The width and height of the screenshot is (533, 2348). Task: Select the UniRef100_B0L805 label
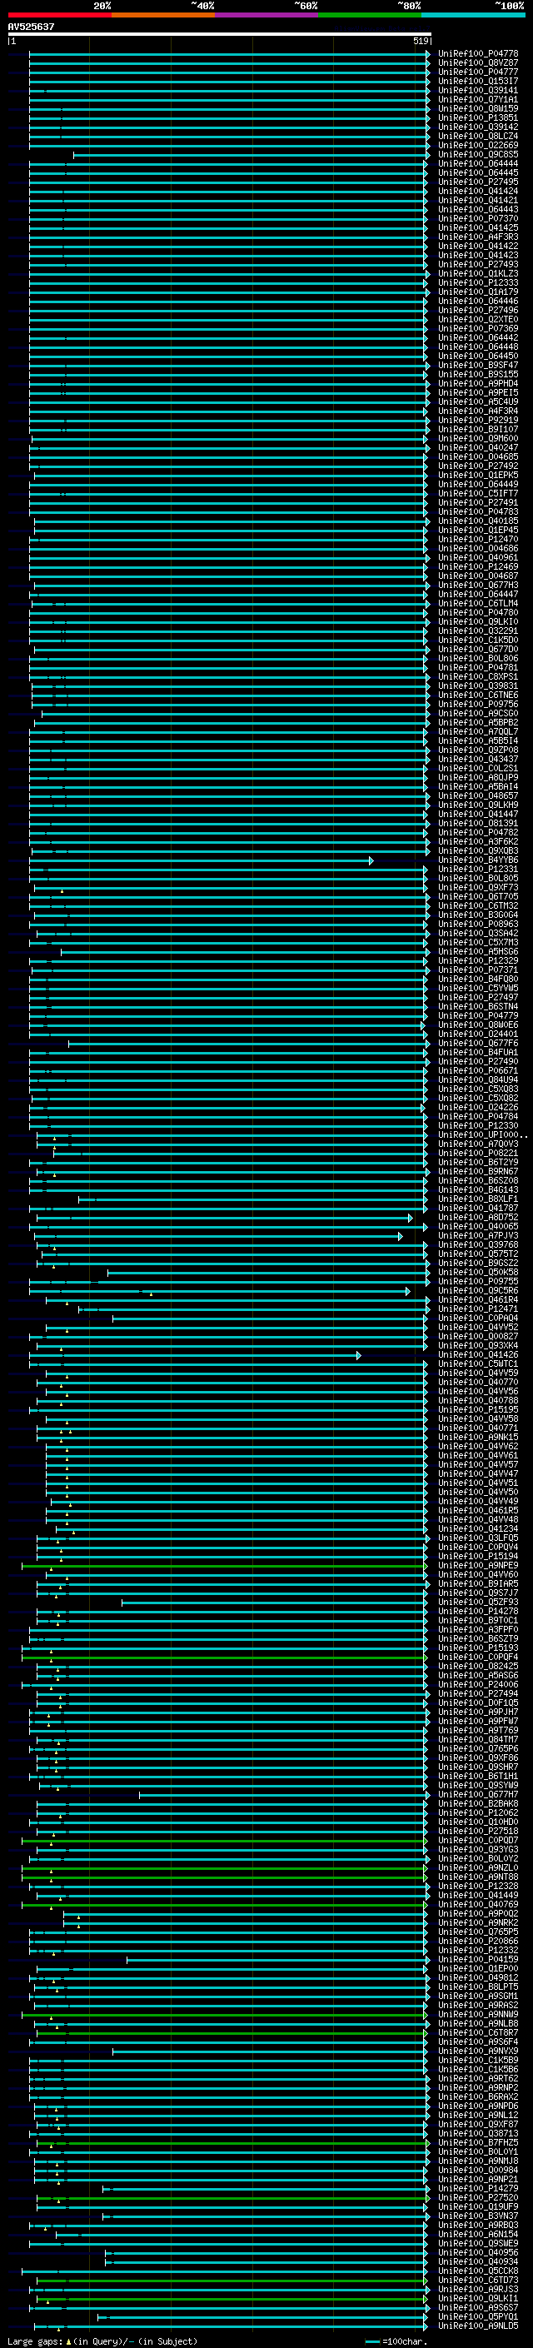click(478, 878)
